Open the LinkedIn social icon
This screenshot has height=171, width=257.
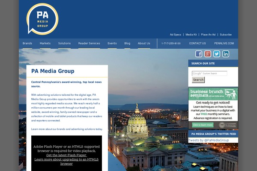tap(226, 54)
